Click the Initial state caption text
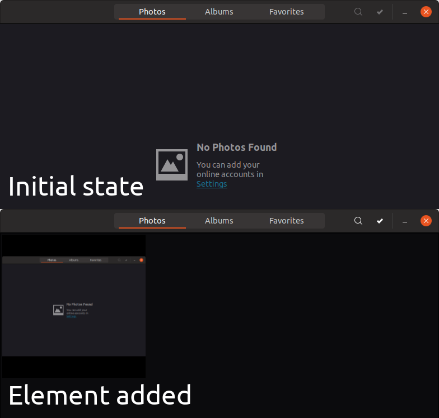This screenshot has width=439, height=418. (76, 186)
